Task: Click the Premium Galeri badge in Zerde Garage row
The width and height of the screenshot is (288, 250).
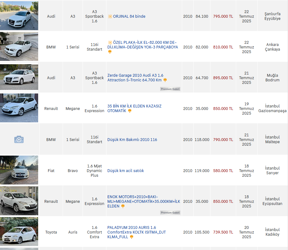Action: (x=170, y=89)
